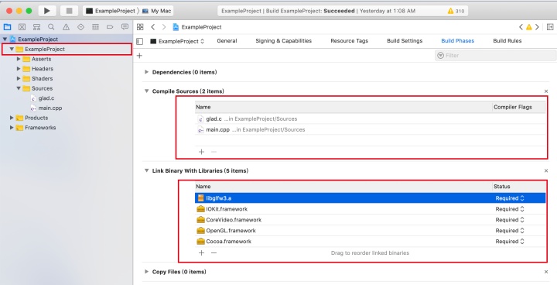Jump to previous issue arrow
557x285 pixels.
tap(521, 27)
